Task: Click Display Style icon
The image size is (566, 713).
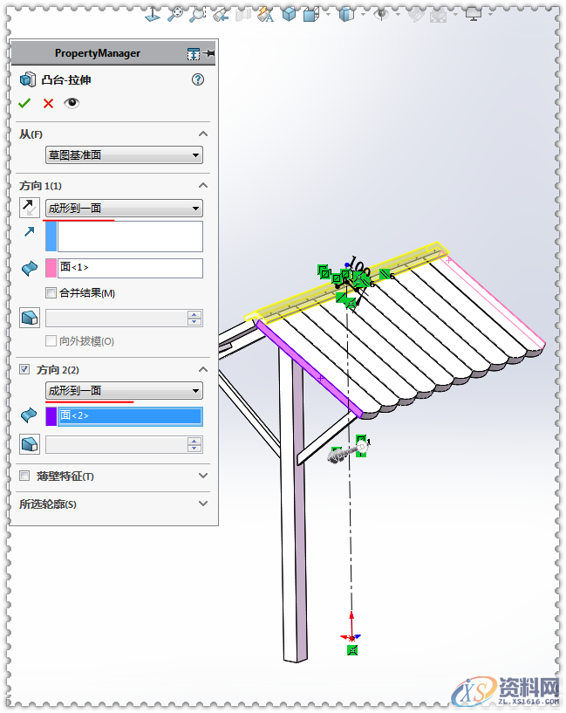Action: point(346,15)
